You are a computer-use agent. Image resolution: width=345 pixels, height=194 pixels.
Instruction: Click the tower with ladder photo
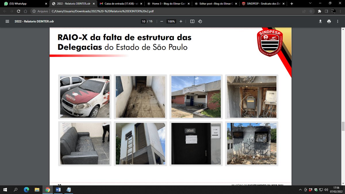pyautogui.click(x=141, y=144)
